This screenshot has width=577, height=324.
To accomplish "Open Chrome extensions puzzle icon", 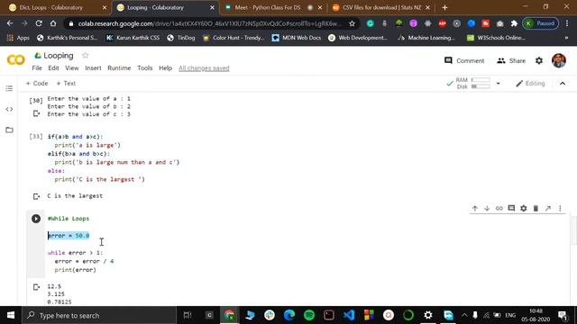I will [514, 23].
